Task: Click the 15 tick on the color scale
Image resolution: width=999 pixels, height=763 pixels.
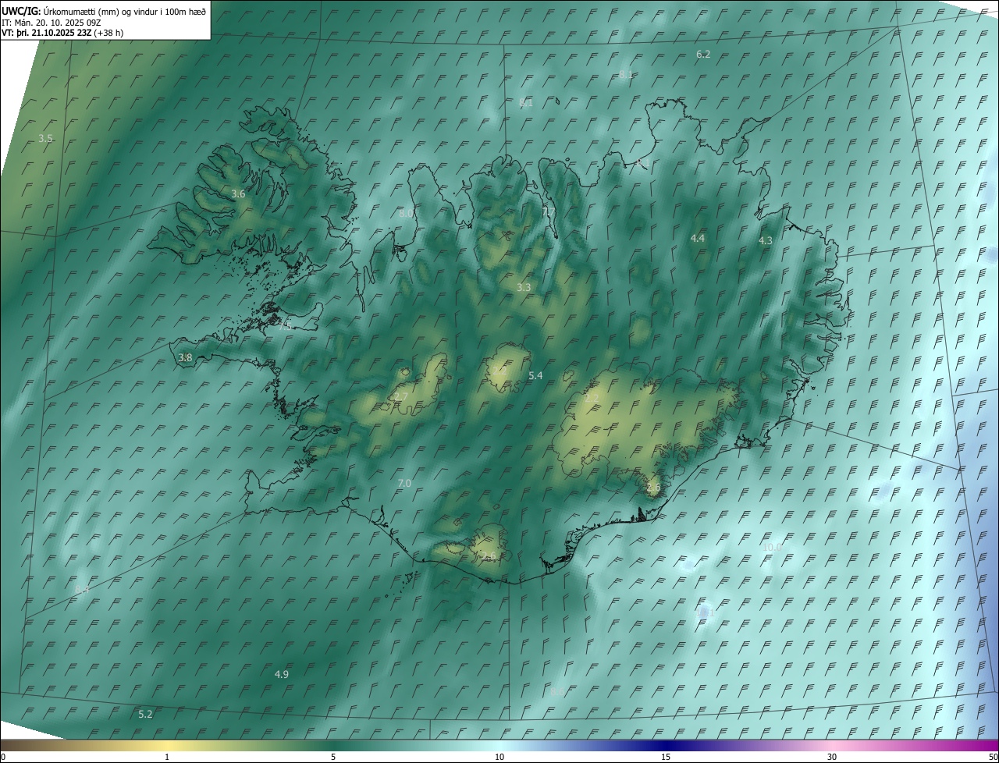Action: click(666, 757)
